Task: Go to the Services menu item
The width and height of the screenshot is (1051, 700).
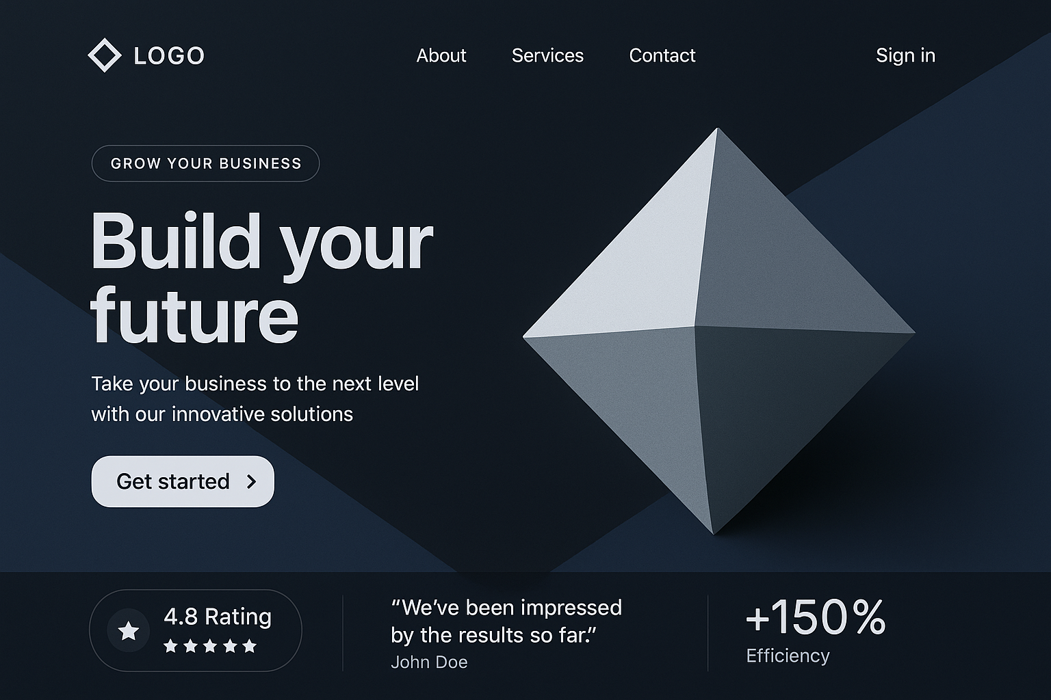Action: click(547, 55)
